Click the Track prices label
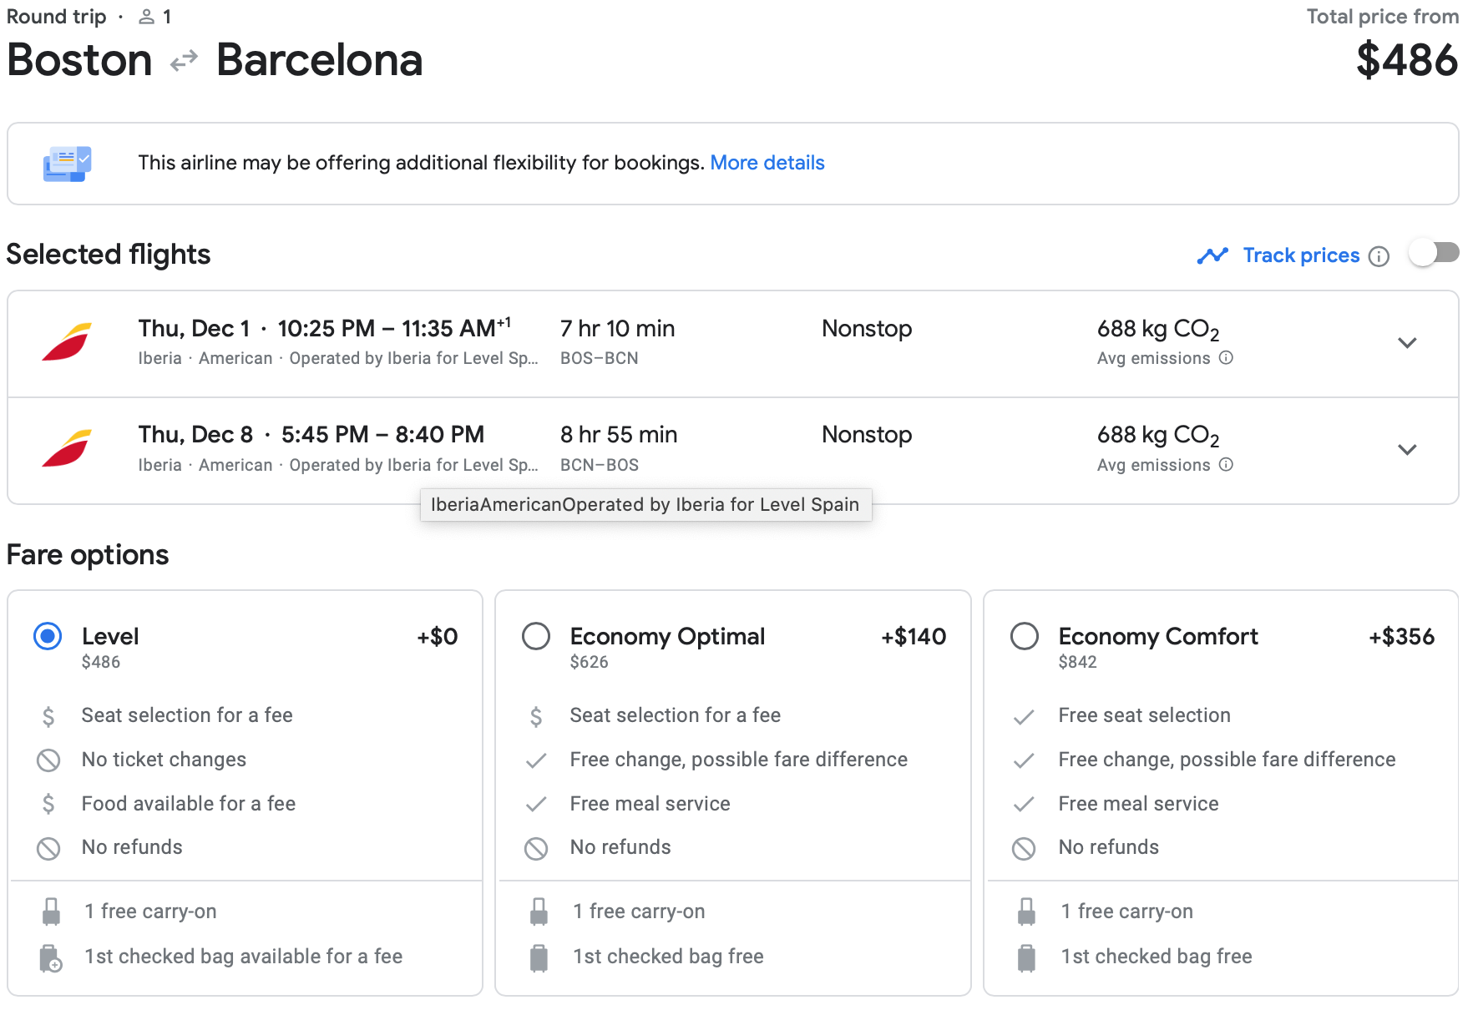1478x1010 pixels. tap(1301, 255)
